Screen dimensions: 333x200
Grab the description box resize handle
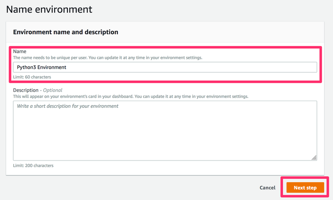pyautogui.click(x=314, y=157)
